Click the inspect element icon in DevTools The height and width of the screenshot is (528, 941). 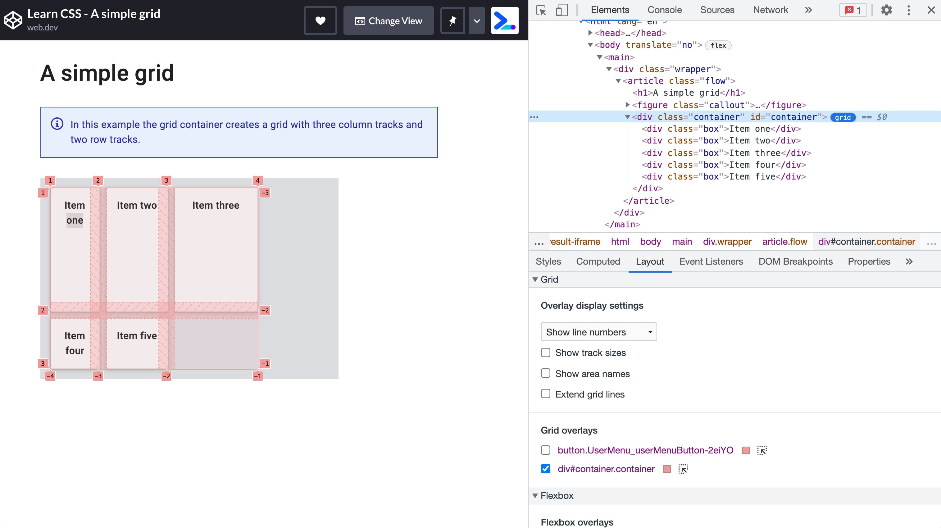(x=542, y=10)
